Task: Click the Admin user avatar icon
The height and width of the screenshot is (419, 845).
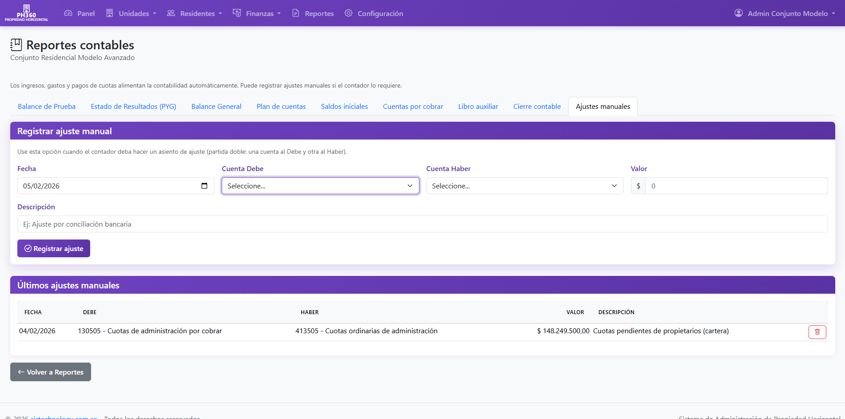Action: point(738,13)
